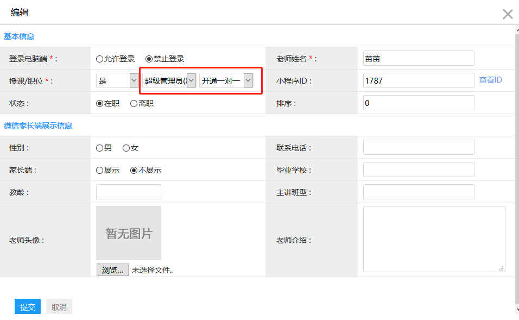Image resolution: width=519 pixels, height=320 pixels.
Task: Click the 联系电话 text field
Action: [418, 147]
